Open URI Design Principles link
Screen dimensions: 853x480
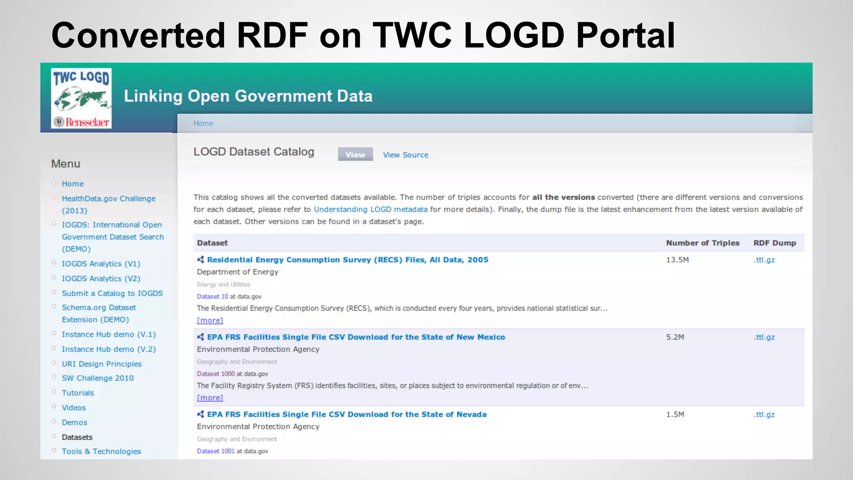[x=102, y=364]
